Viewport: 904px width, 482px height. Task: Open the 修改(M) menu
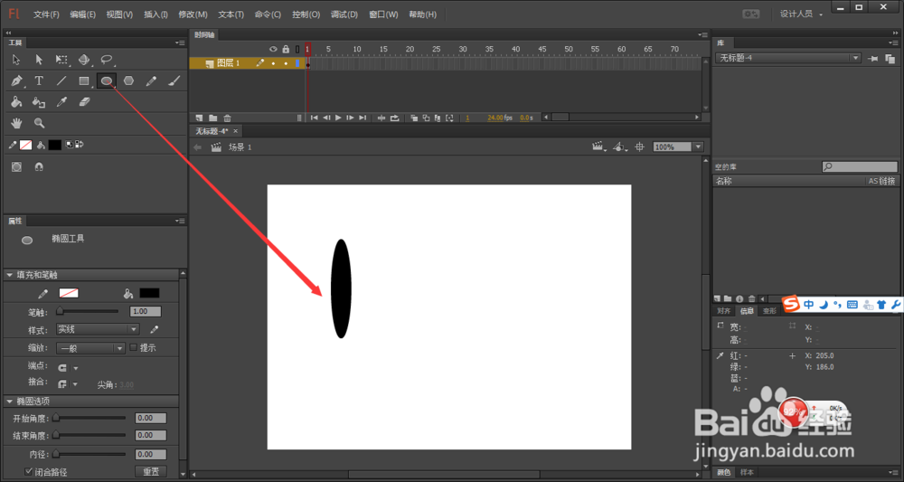193,14
